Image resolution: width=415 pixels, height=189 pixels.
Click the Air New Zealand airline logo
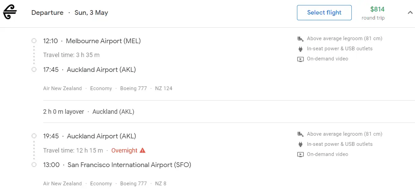click(x=10, y=12)
